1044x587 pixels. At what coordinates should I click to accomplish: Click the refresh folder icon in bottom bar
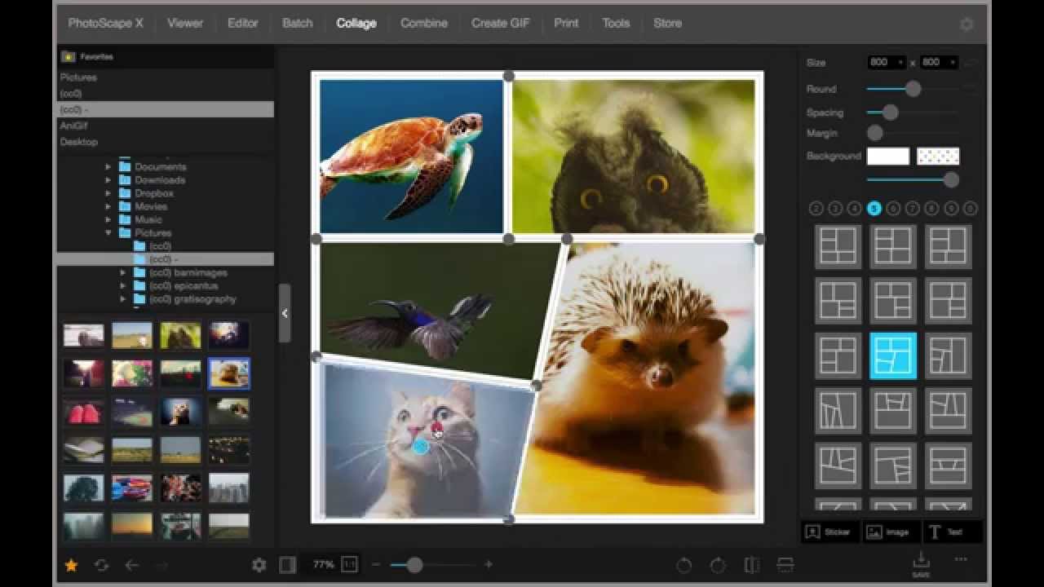101,565
